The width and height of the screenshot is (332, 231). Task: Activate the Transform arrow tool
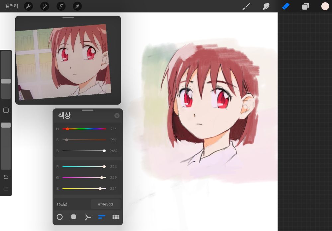coord(77,6)
